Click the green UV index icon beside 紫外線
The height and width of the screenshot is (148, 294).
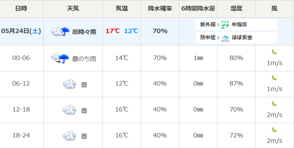point(225,25)
